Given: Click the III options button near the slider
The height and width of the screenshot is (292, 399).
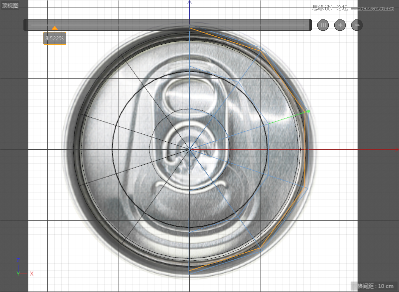Looking at the screenshot, I should tap(323, 25).
